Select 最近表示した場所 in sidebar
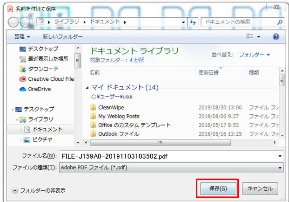The height and width of the screenshot is (202, 289). pos(44,59)
